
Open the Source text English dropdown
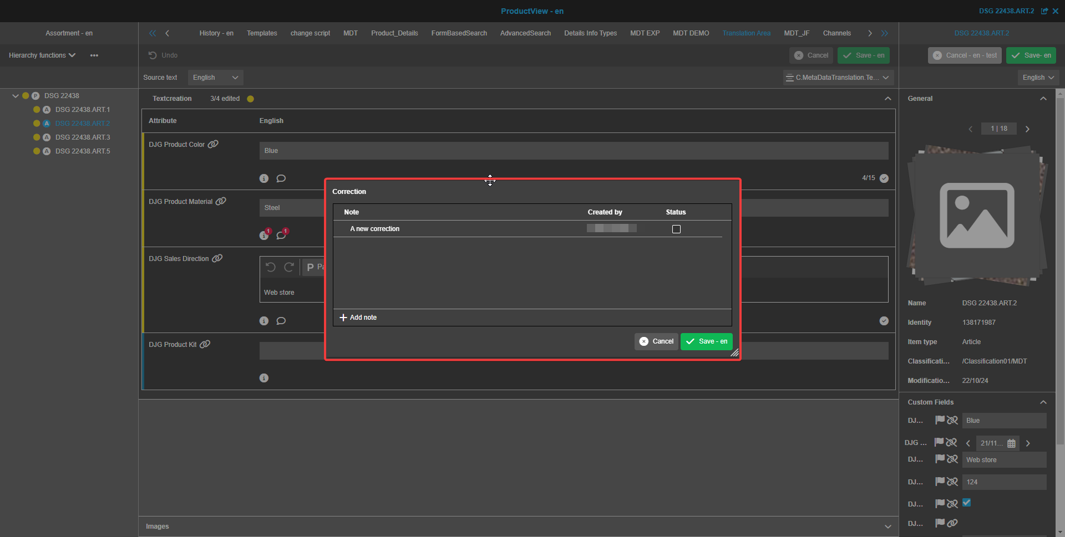click(215, 78)
